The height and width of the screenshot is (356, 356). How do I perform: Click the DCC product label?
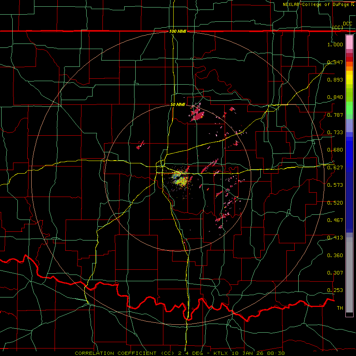tap(347, 24)
